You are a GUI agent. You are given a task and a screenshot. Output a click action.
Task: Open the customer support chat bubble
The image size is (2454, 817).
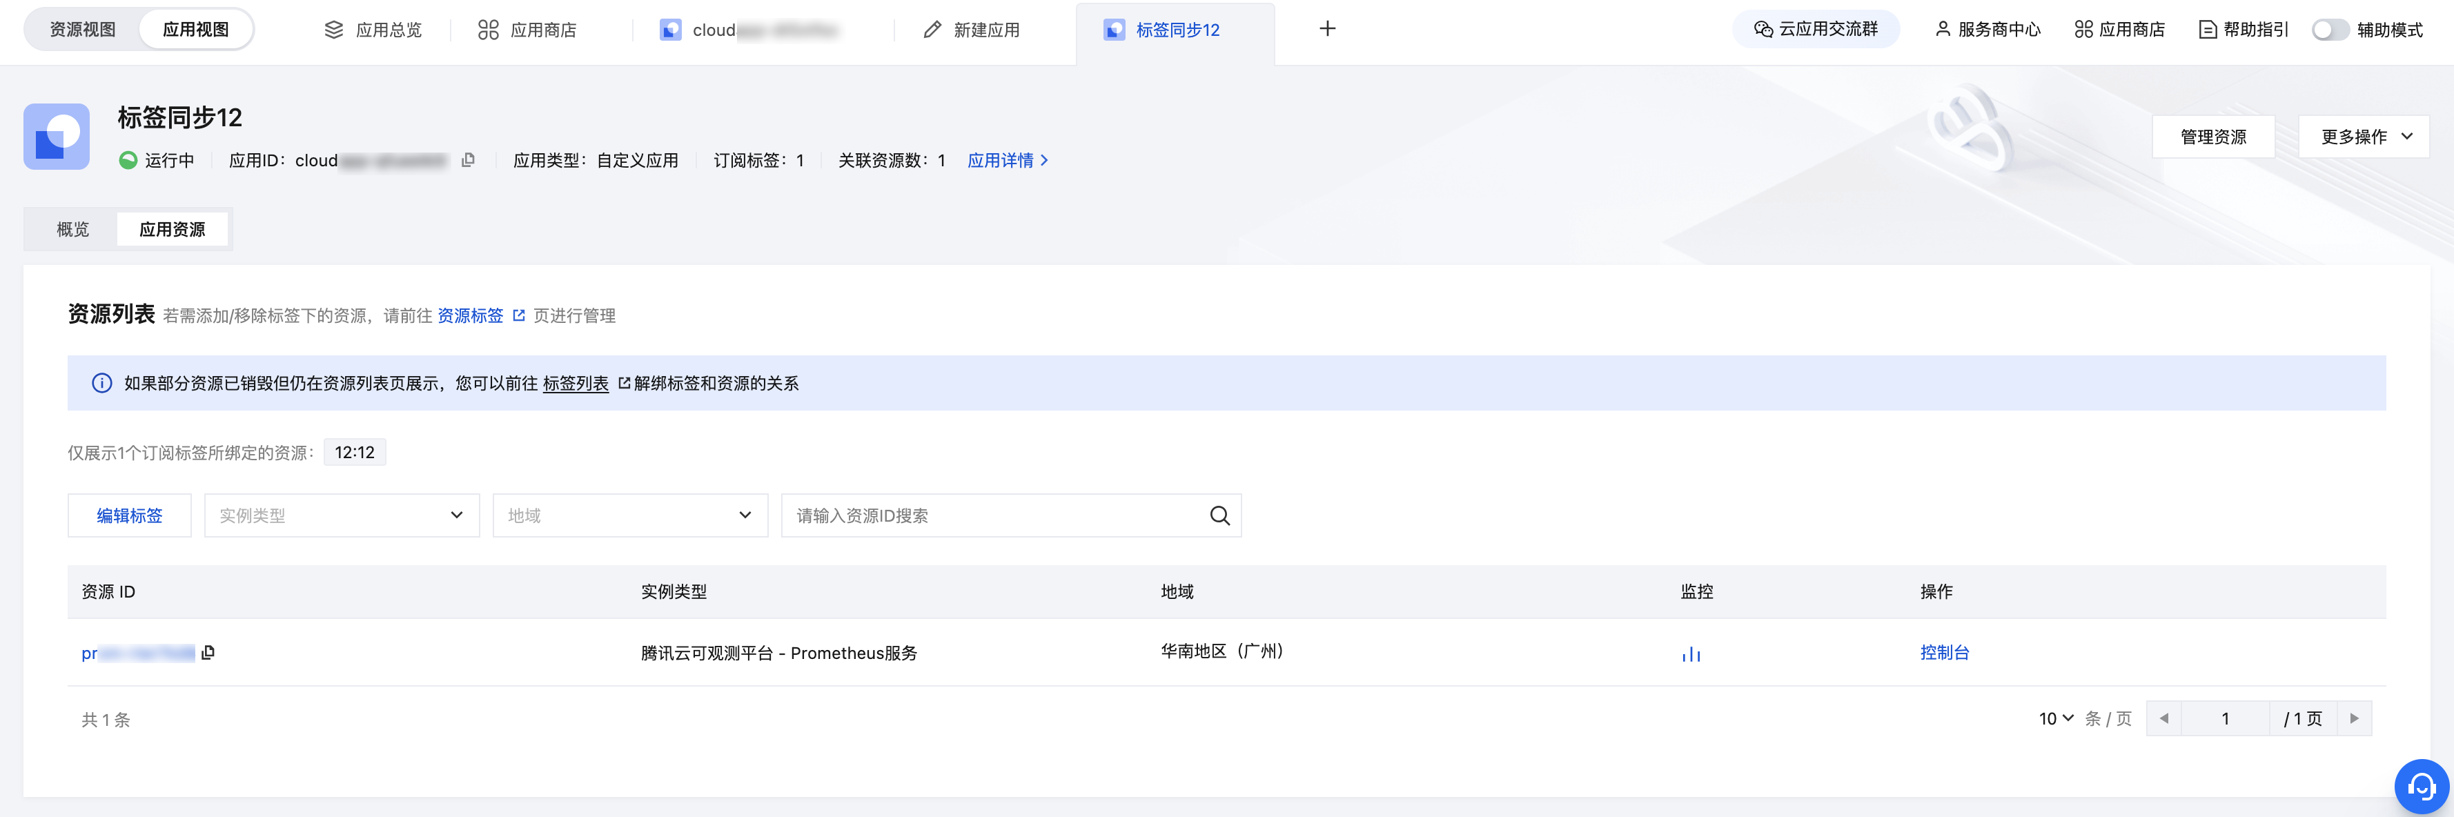(x=2421, y=787)
